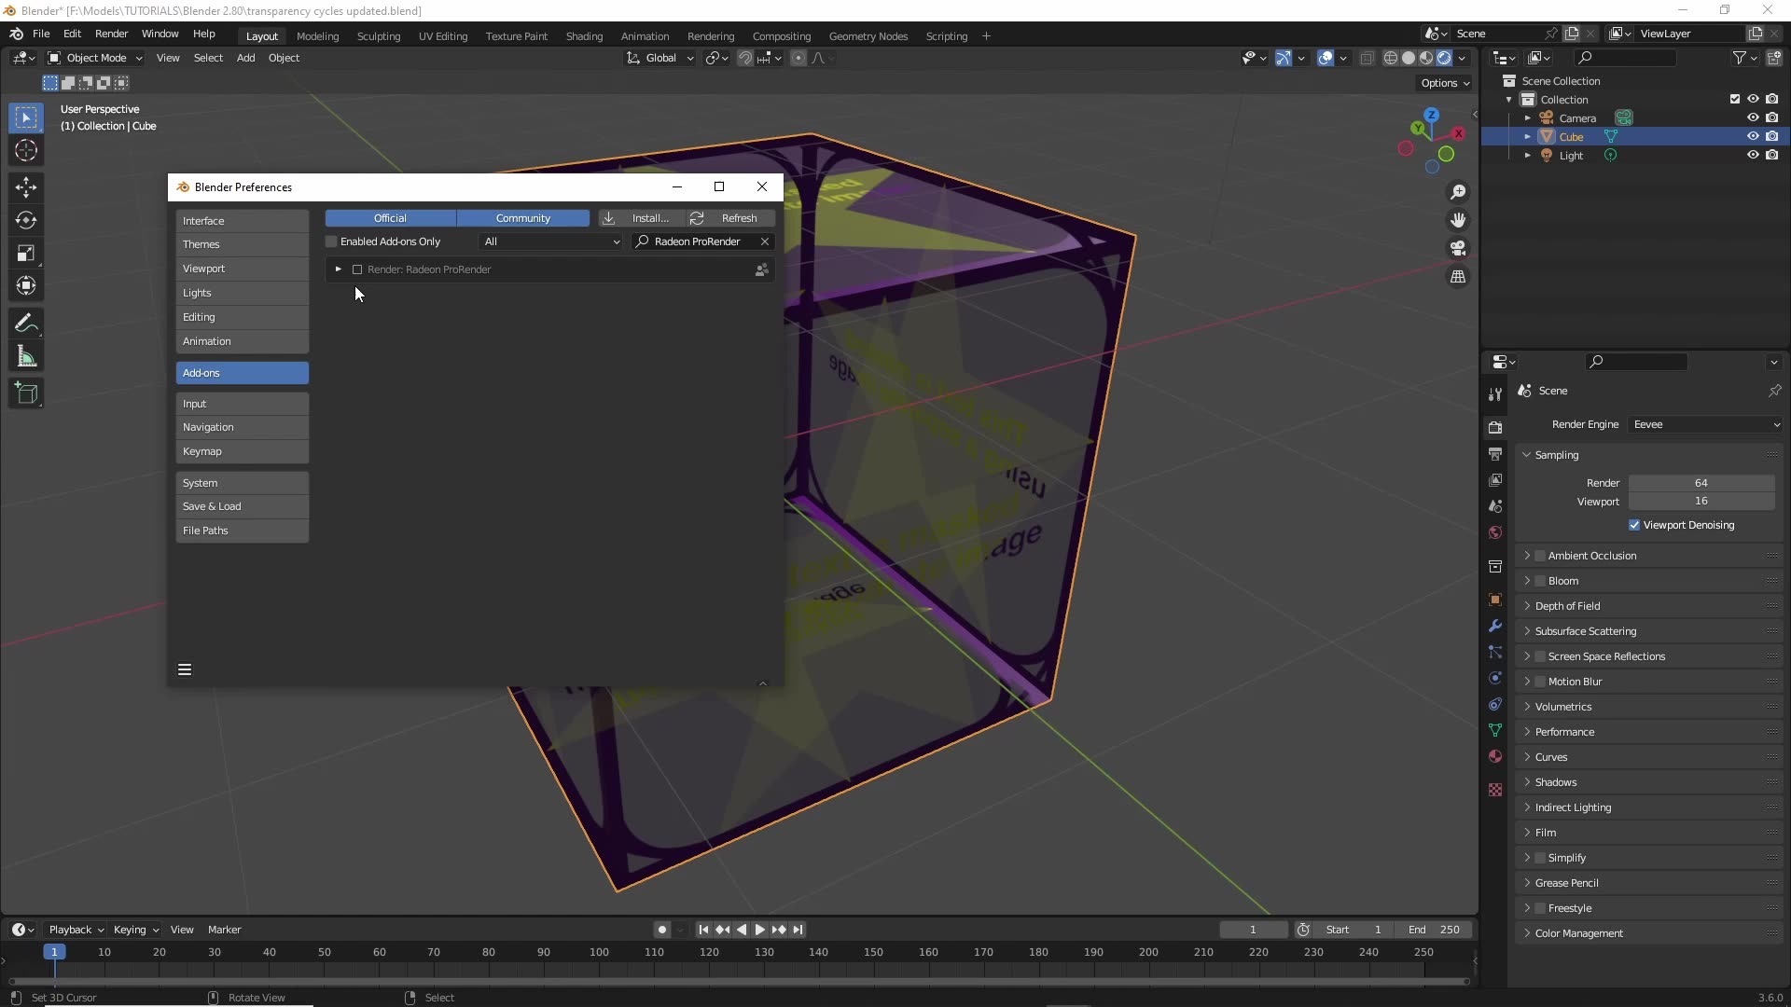Enable the Radeon ProRender add-on checkbox
The width and height of the screenshot is (1791, 1007).
click(x=357, y=269)
